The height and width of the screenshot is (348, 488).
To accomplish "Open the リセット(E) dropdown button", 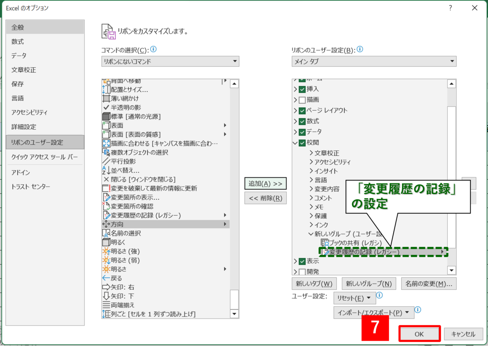I will 355,298.
